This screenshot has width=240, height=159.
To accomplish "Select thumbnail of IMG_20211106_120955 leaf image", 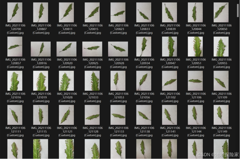I will [x=221, y=47].
